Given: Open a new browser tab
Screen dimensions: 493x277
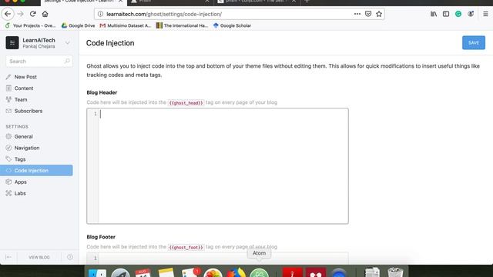Looking at the screenshot, I should pos(307,2).
